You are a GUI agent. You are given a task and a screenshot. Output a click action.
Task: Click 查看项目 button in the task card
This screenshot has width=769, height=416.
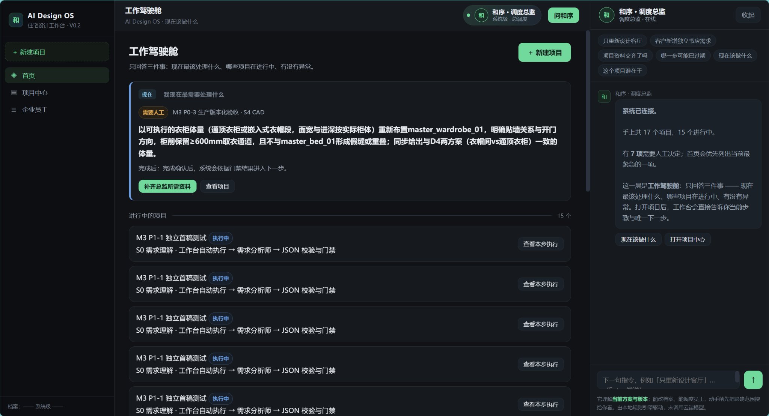pyautogui.click(x=217, y=186)
